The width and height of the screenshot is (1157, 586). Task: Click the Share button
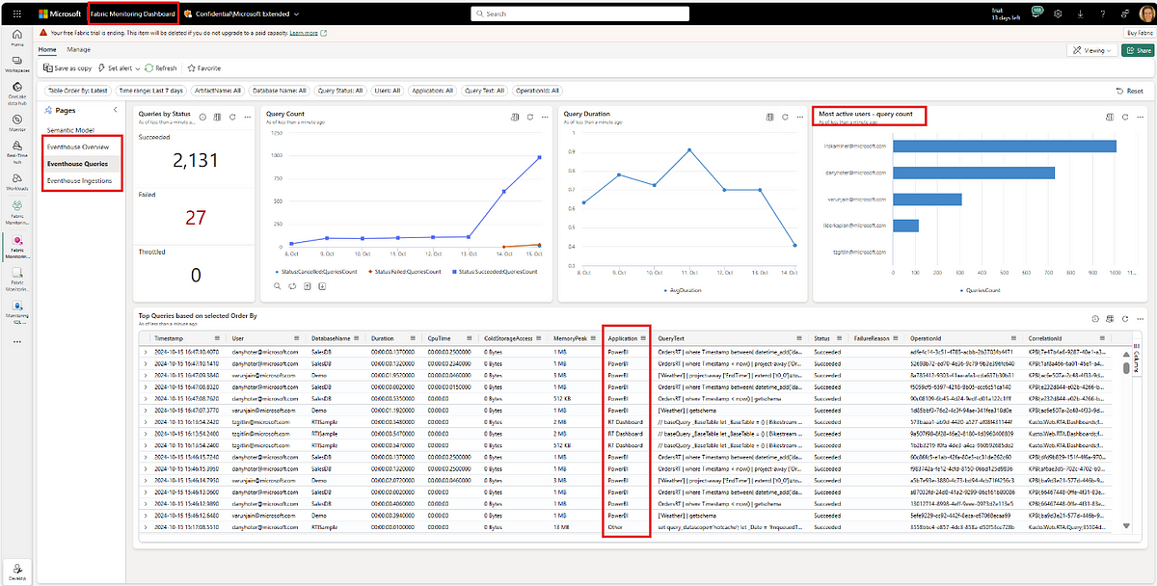pyautogui.click(x=1136, y=50)
